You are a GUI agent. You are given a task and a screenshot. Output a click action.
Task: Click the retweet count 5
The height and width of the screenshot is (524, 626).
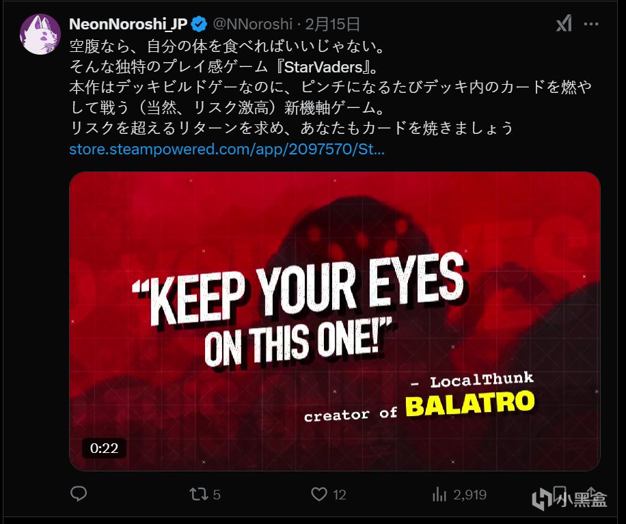click(x=217, y=495)
